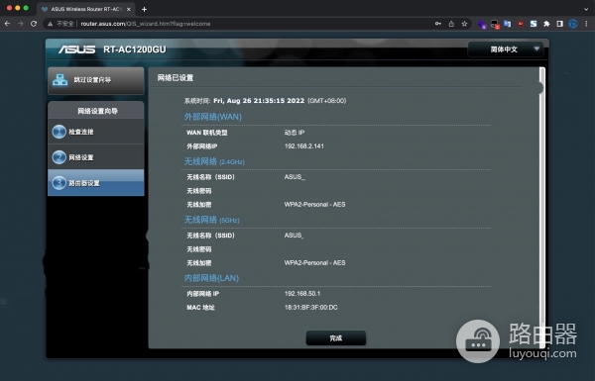This screenshot has width=595, height=381.
Task: Expand the tab search chevron
Action: [586, 9]
